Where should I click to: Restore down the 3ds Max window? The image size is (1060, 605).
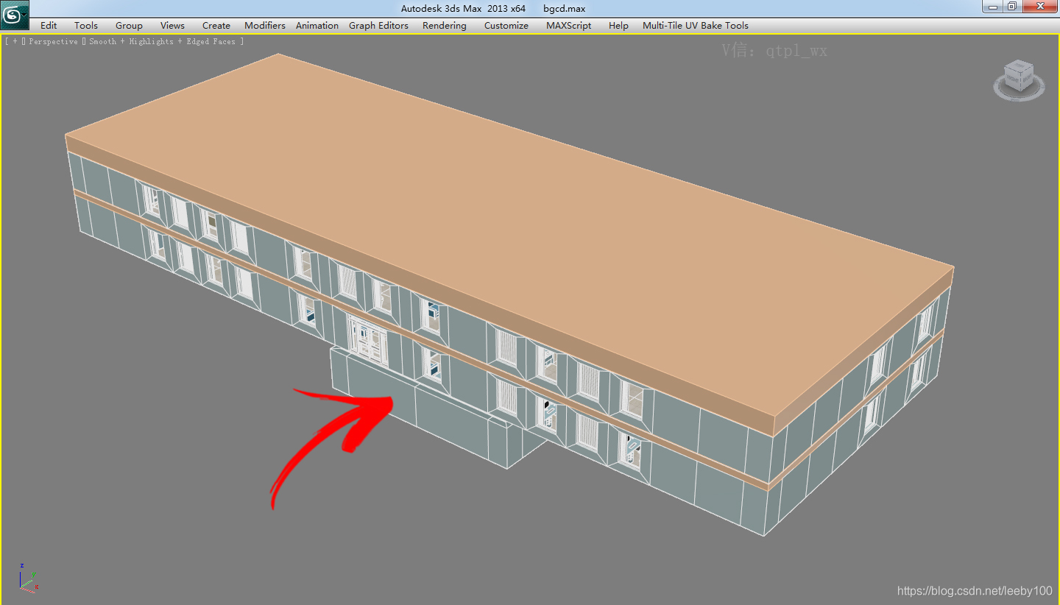coord(1013,7)
